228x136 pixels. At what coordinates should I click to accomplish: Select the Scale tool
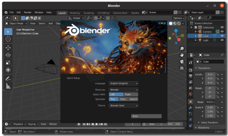(8, 62)
